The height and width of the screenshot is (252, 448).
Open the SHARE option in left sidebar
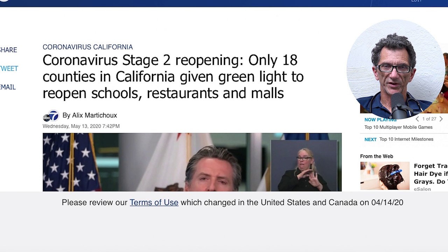(x=8, y=50)
